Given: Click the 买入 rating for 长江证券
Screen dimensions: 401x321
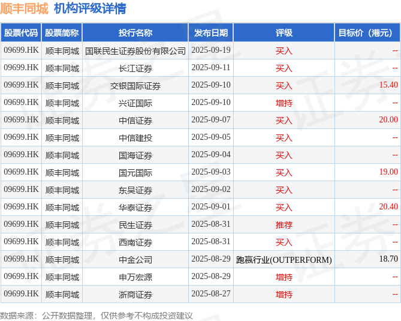Looking at the screenshot, I should (284, 68).
